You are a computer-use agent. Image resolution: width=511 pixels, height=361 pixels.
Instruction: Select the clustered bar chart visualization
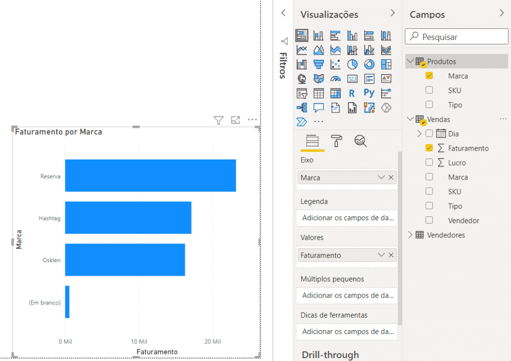[335, 35]
